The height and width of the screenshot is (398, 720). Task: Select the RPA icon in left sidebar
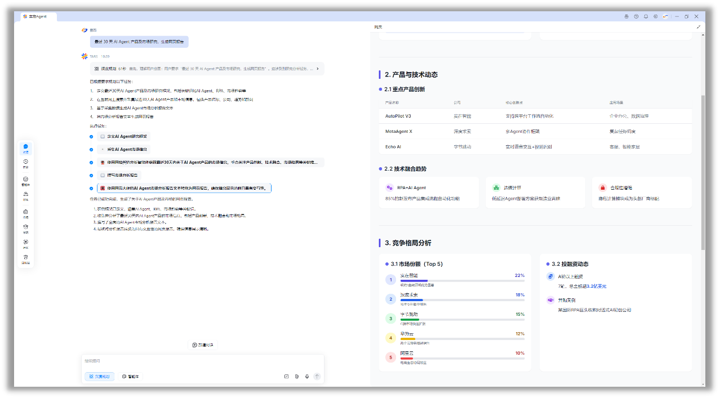pos(25,195)
